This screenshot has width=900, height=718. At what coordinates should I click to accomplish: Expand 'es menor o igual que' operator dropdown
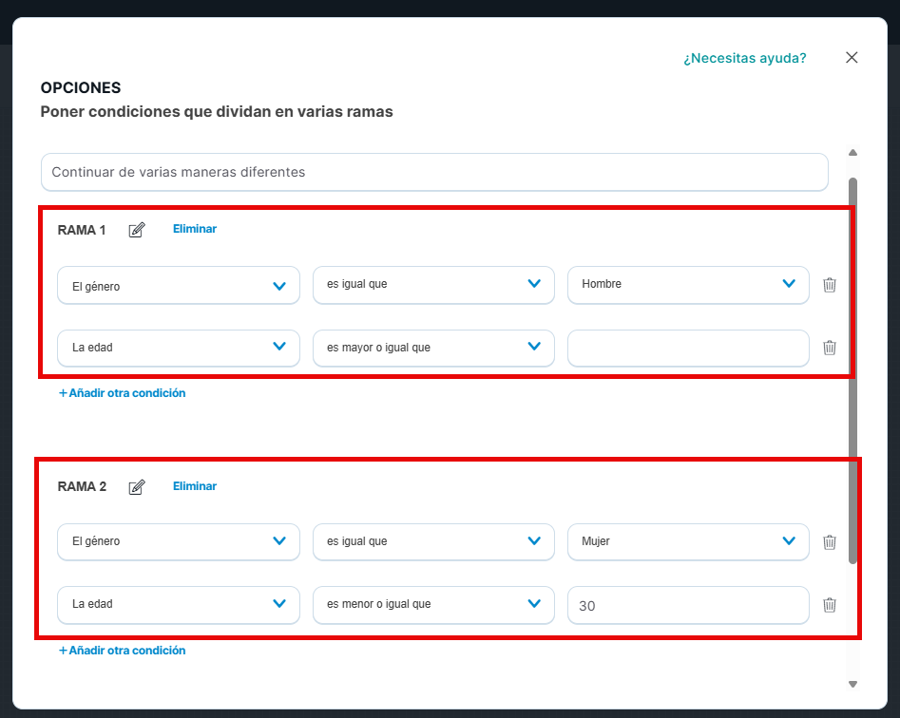point(433,604)
